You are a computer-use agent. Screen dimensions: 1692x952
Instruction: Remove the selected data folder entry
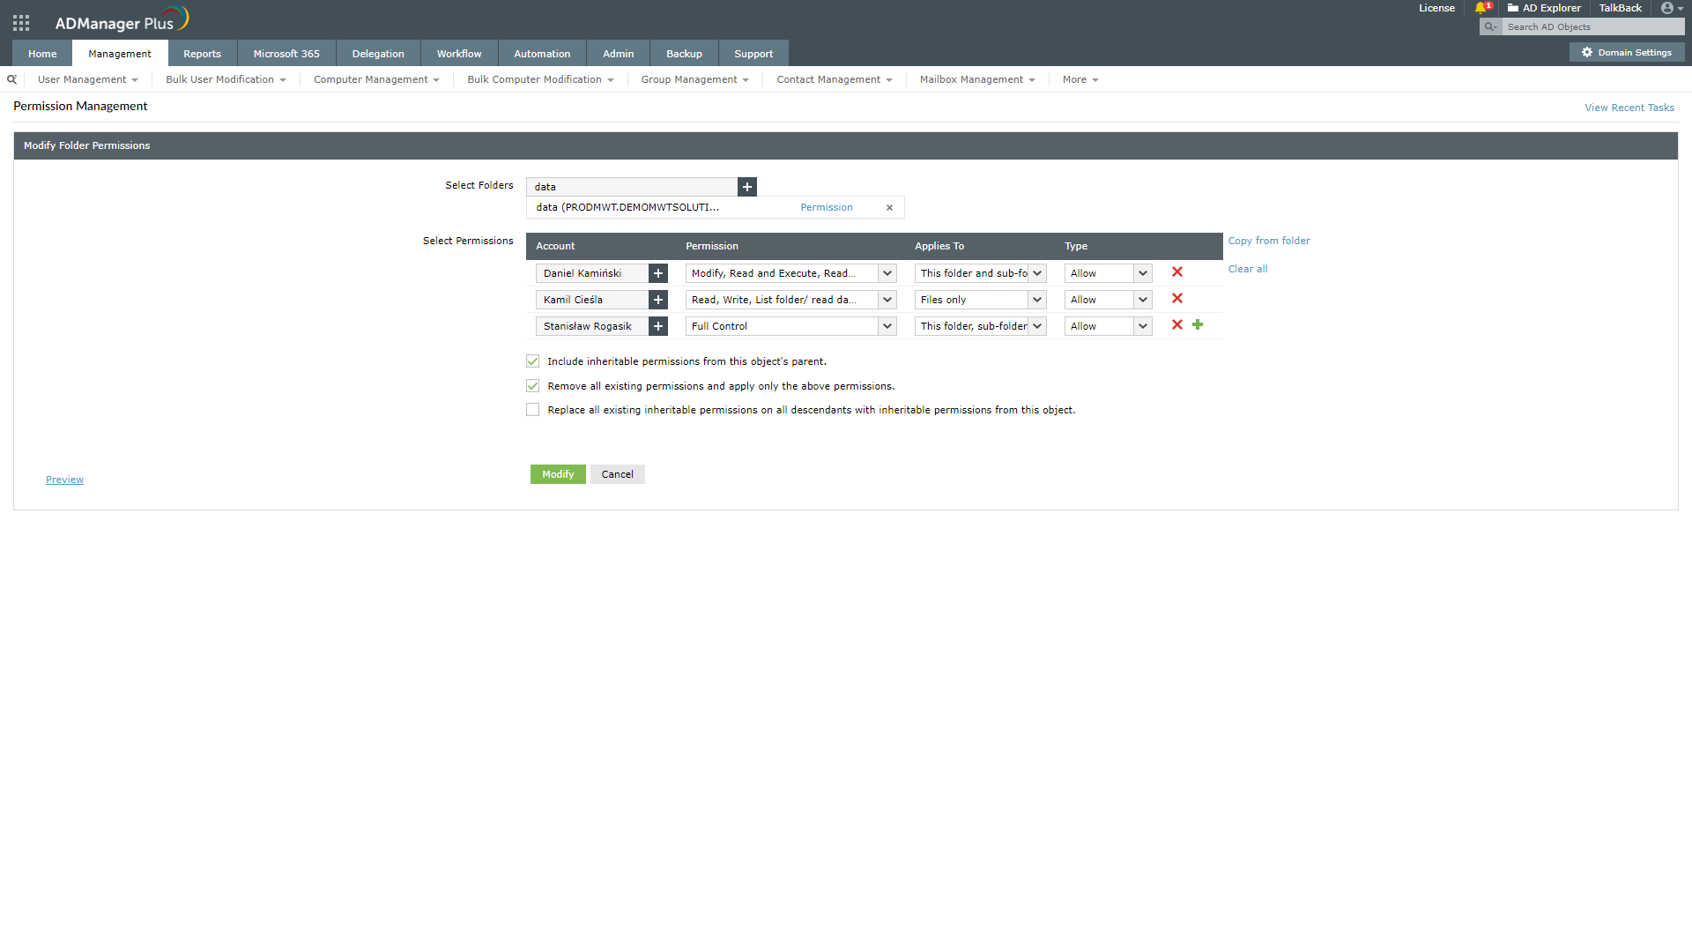[889, 208]
